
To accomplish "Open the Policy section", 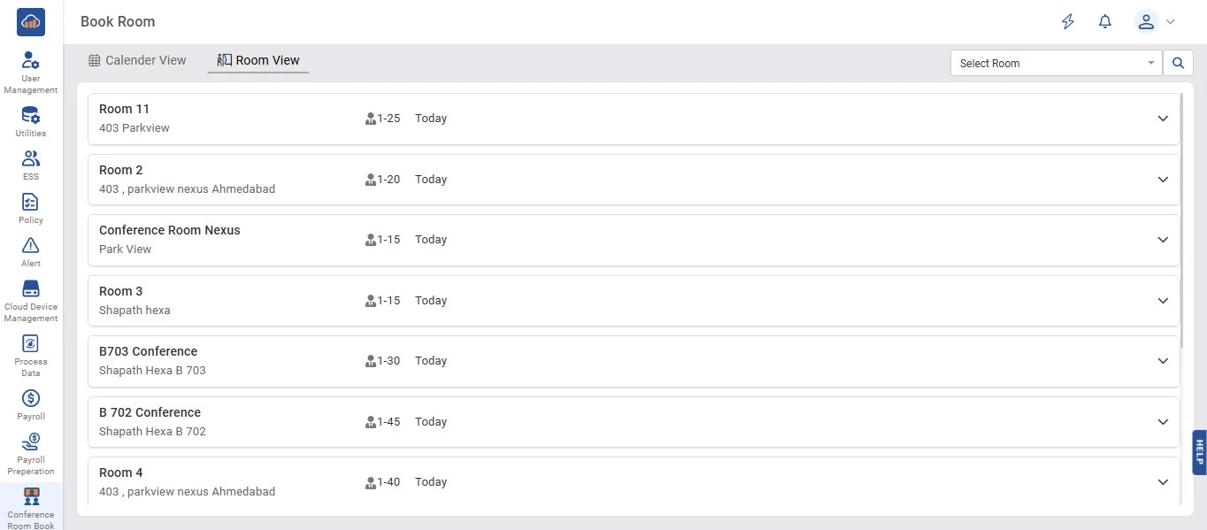I will click(31, 207).
